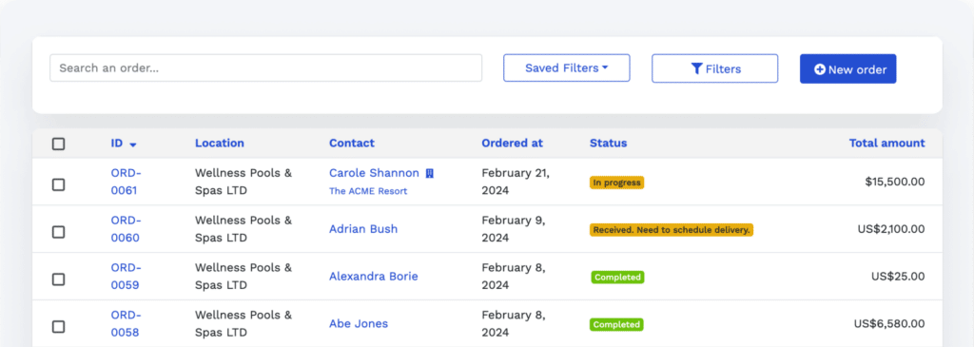
Task: Open the Saved Filters dropdown
Action: [x=567, y=67]
